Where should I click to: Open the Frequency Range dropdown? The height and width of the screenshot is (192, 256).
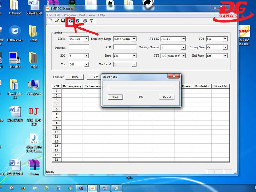click(134, 39)
